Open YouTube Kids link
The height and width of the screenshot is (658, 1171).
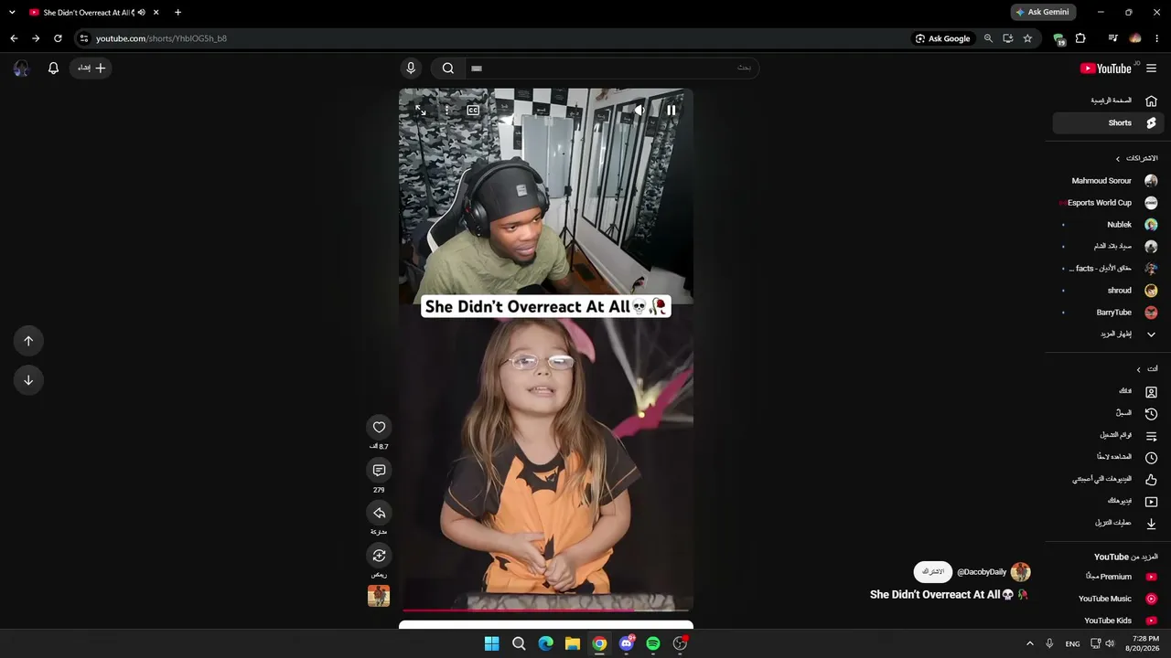1108,621
